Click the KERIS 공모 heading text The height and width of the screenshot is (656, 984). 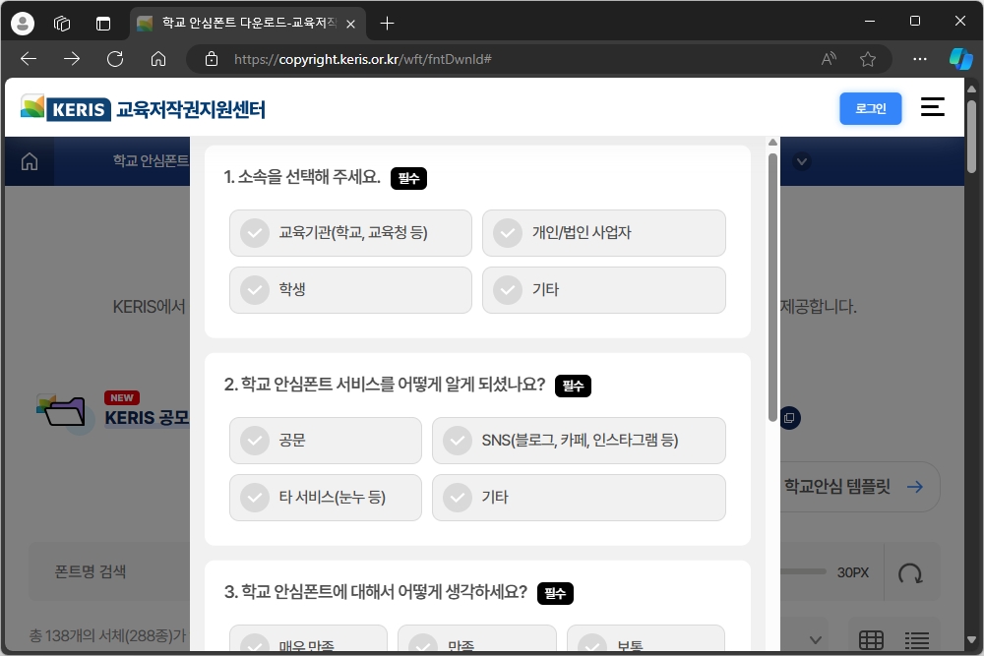point(147,418)
